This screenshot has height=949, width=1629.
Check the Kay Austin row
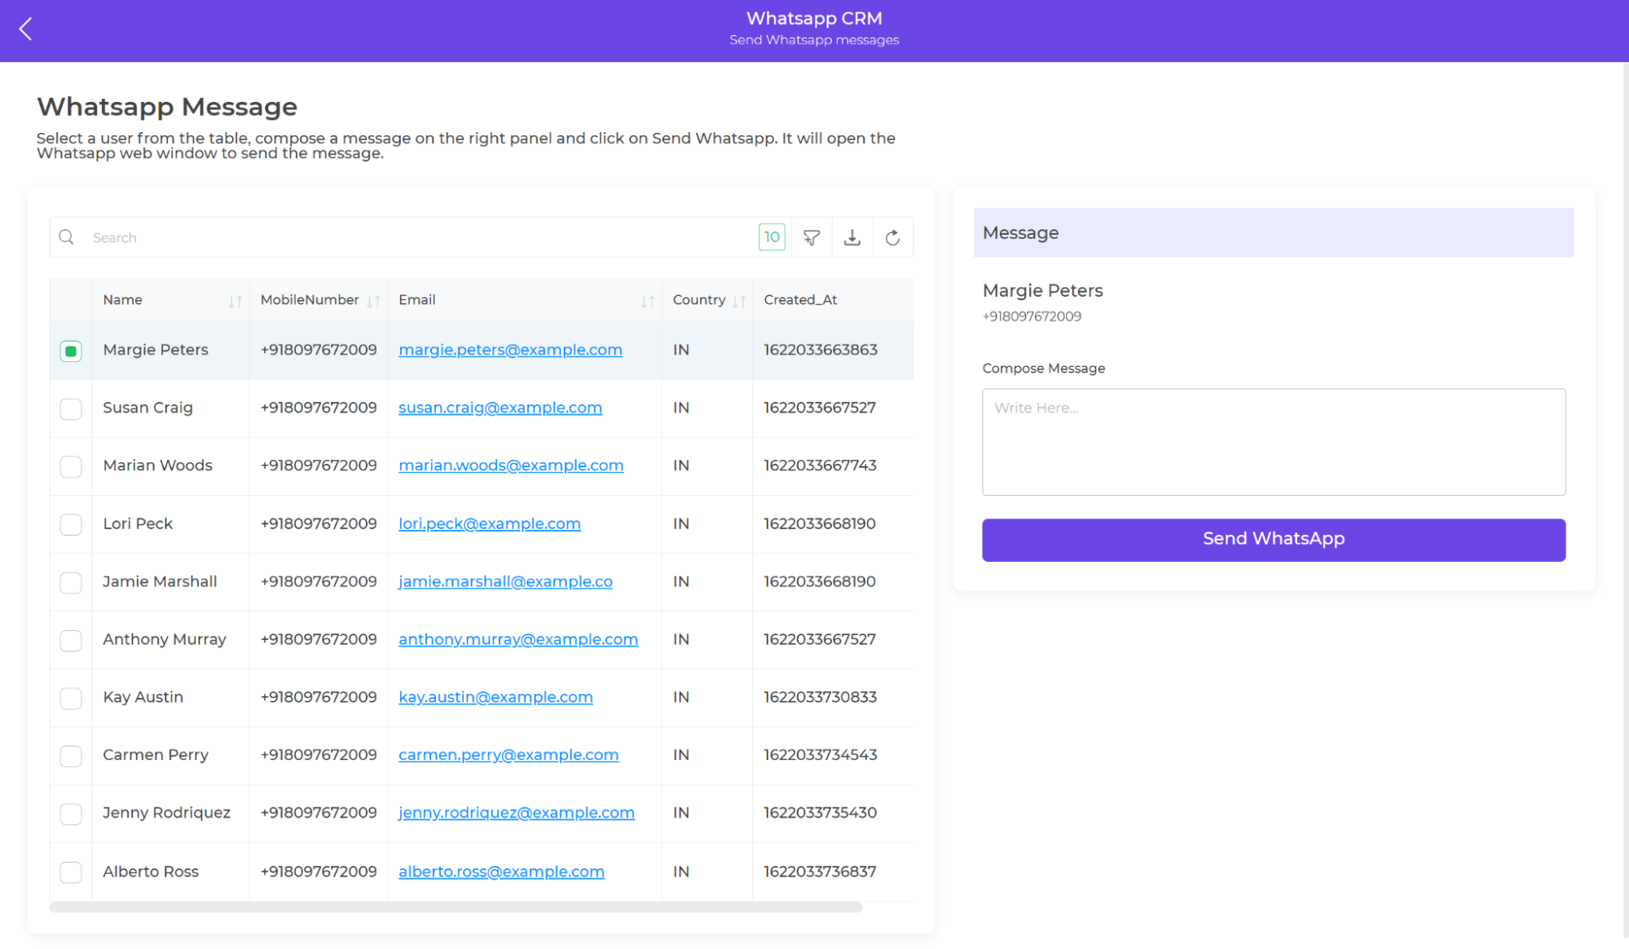71,698
